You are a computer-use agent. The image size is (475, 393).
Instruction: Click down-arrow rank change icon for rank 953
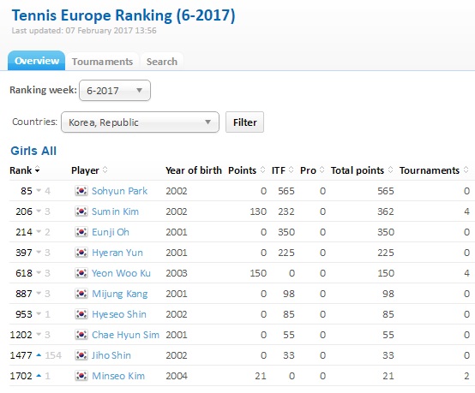(x=39, y=314)
